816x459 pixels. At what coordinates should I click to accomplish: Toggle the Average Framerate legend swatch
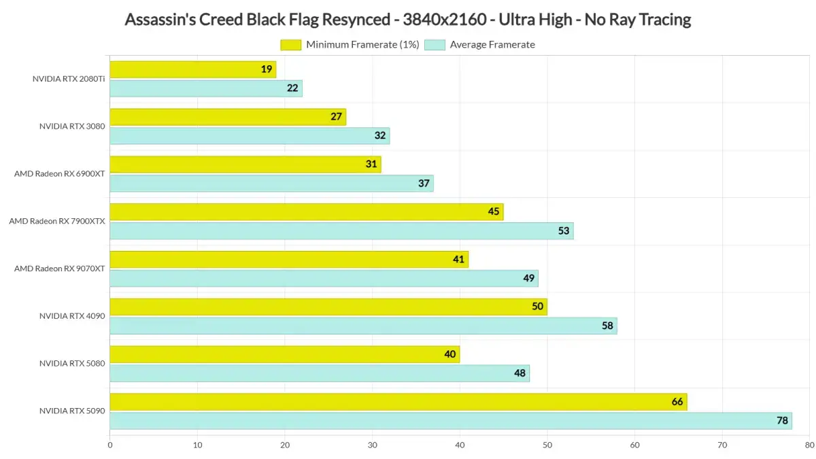[435, 45]
